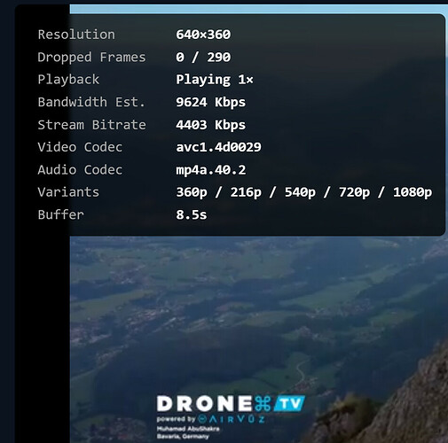Select the 640×360 resolution value
This screenshot has width=448, height=443.
[x=203, y=35]
